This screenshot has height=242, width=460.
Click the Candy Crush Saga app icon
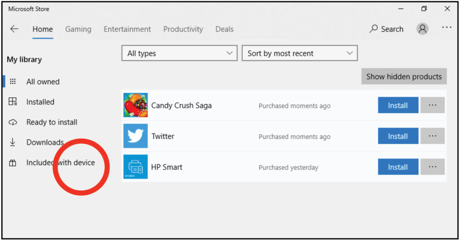pyautogui.click(x=136, y=105)
